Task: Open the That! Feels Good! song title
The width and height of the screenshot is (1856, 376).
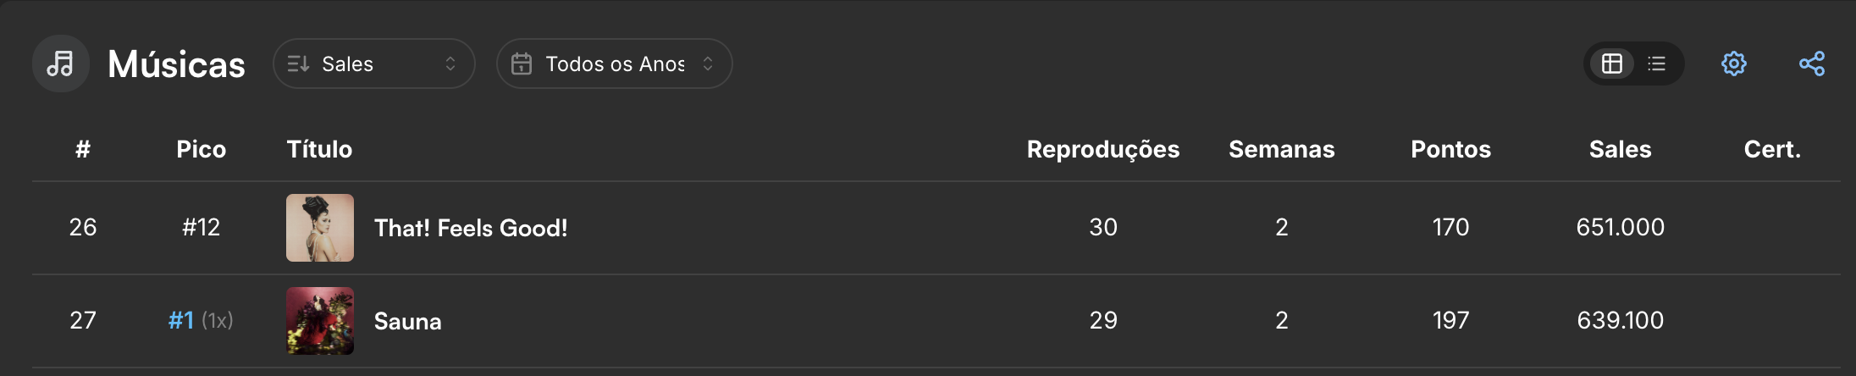Action: pos(471,228)
